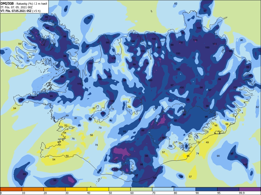Pick the 20–30 legend color block
Viewport: 261px width, 195px height.
(x=55, y=189)
